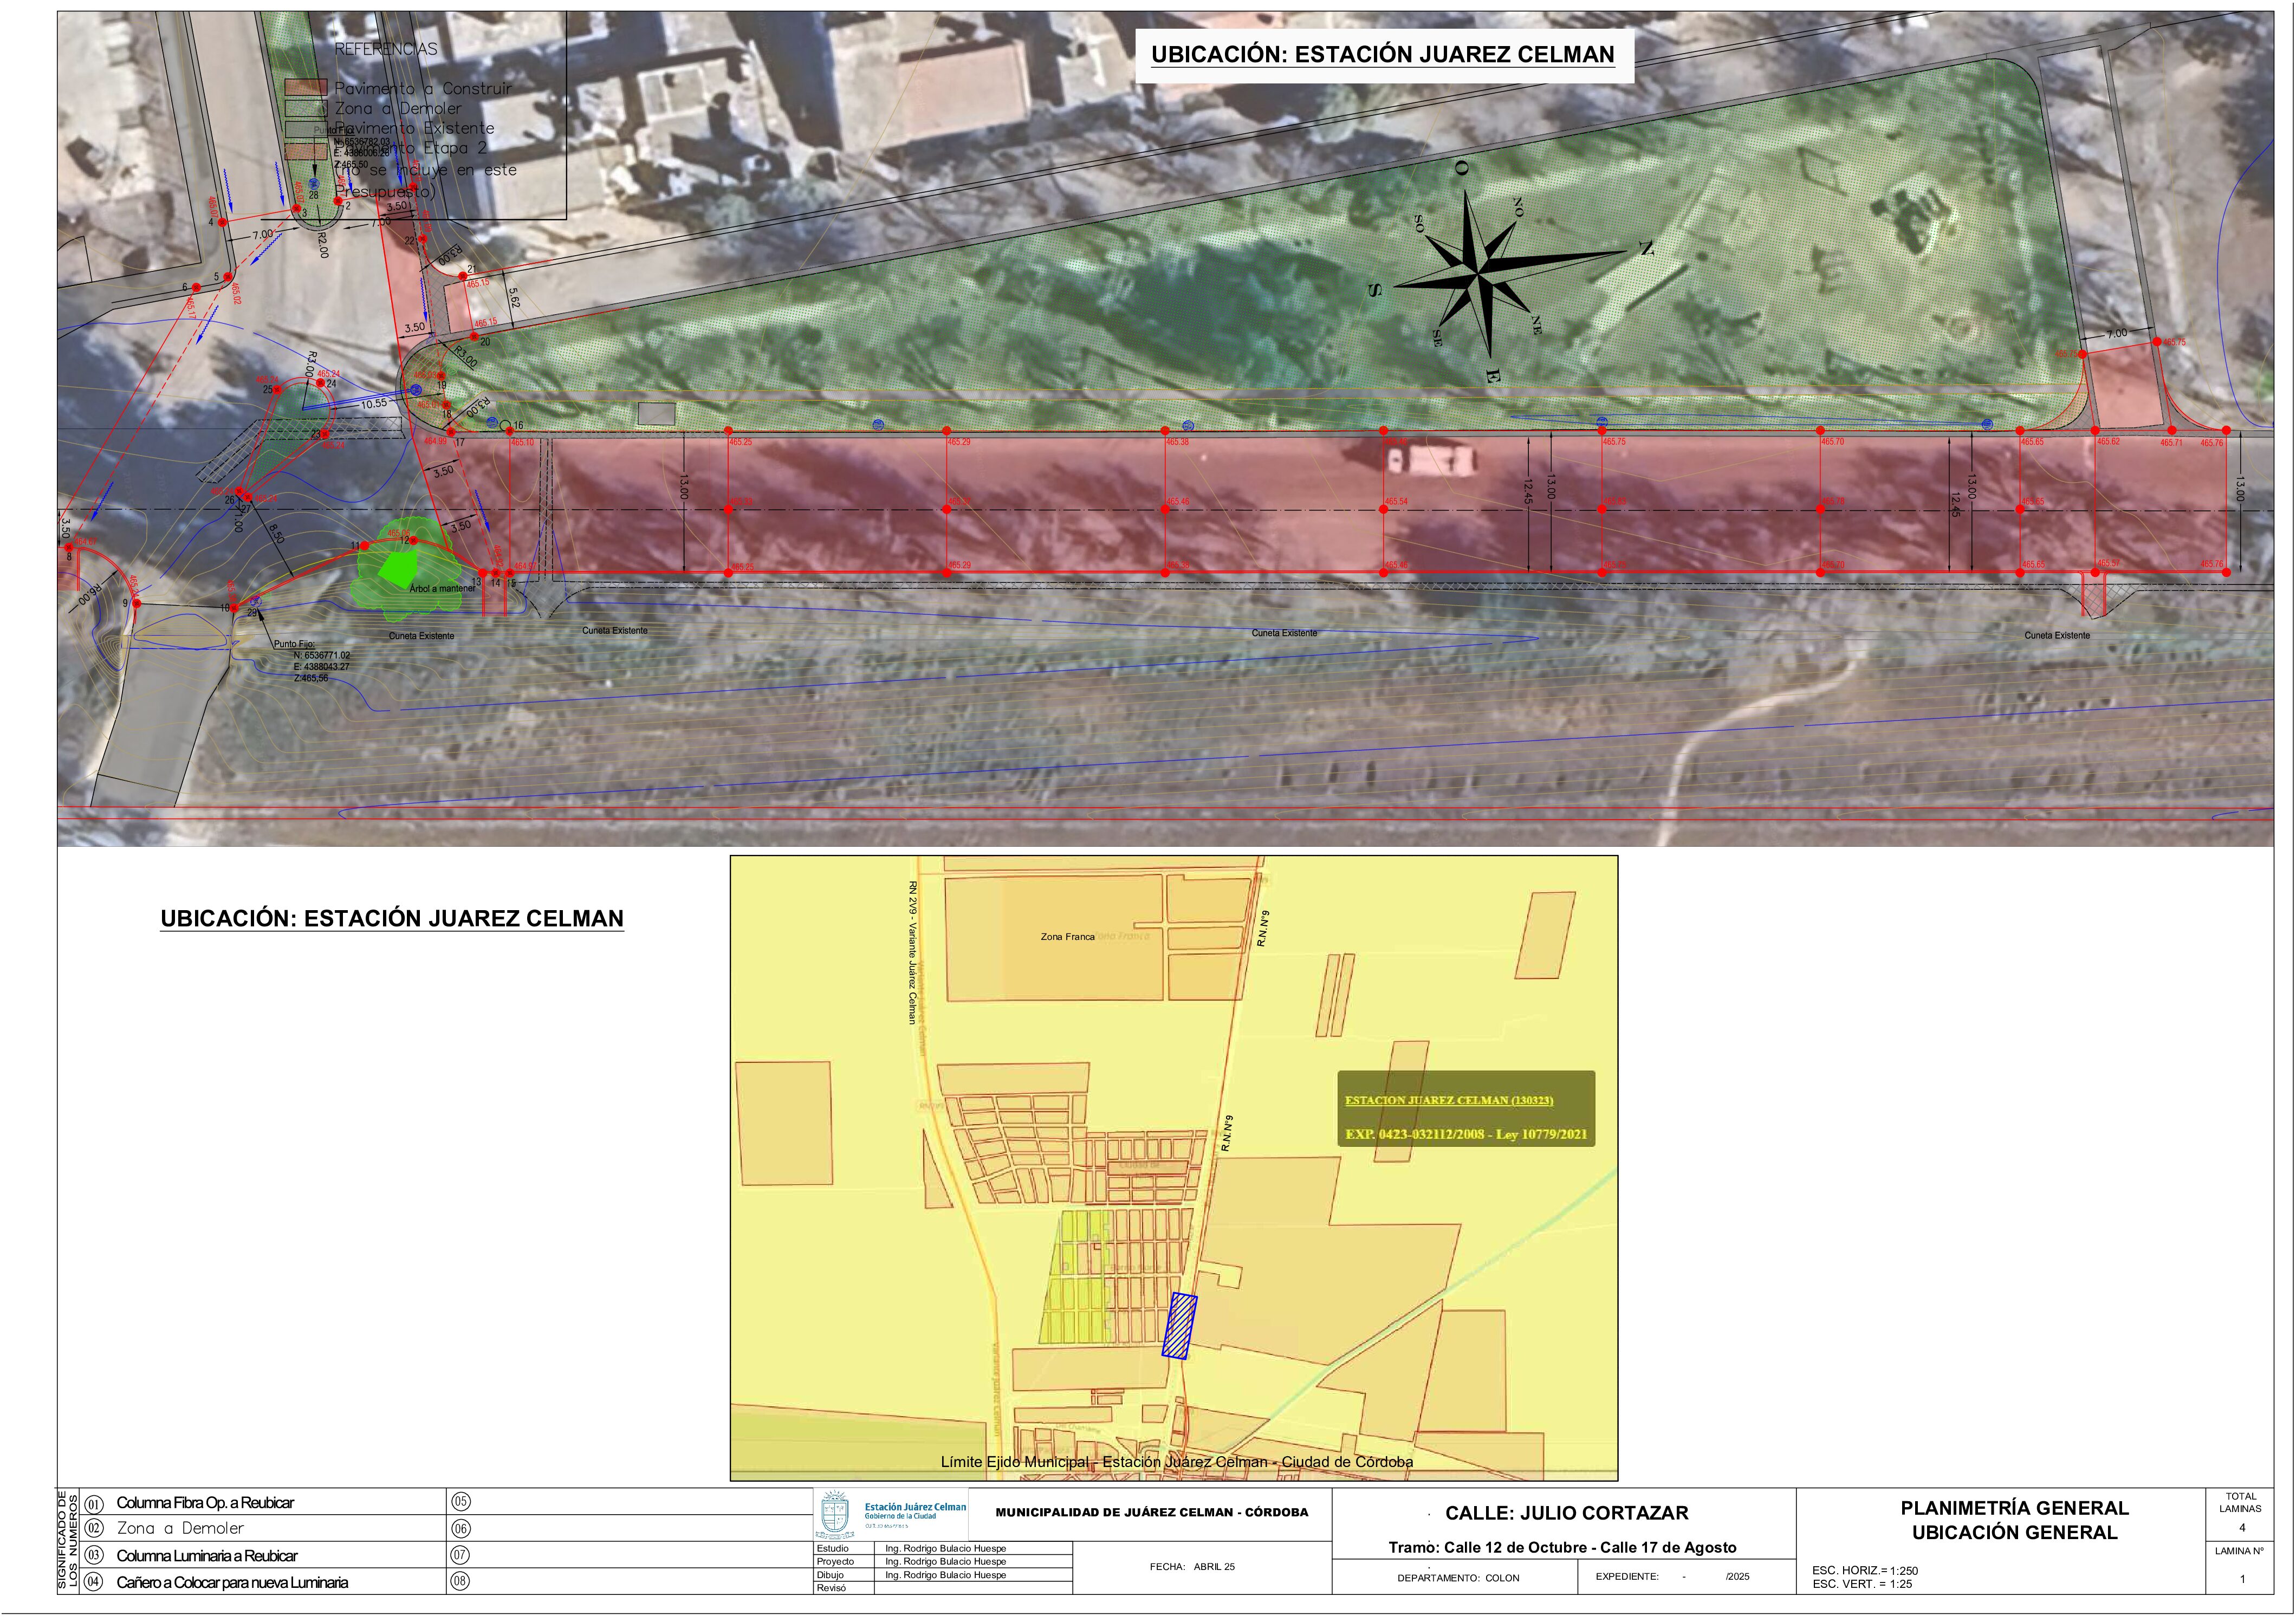Select circled number 08 in the key table
2296x1622 pixels.
coord(461,1582)
